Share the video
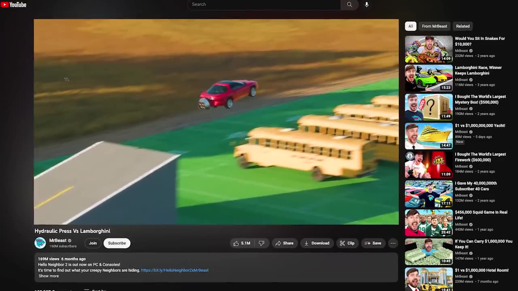Screen dimensions: 518x291 284,243
